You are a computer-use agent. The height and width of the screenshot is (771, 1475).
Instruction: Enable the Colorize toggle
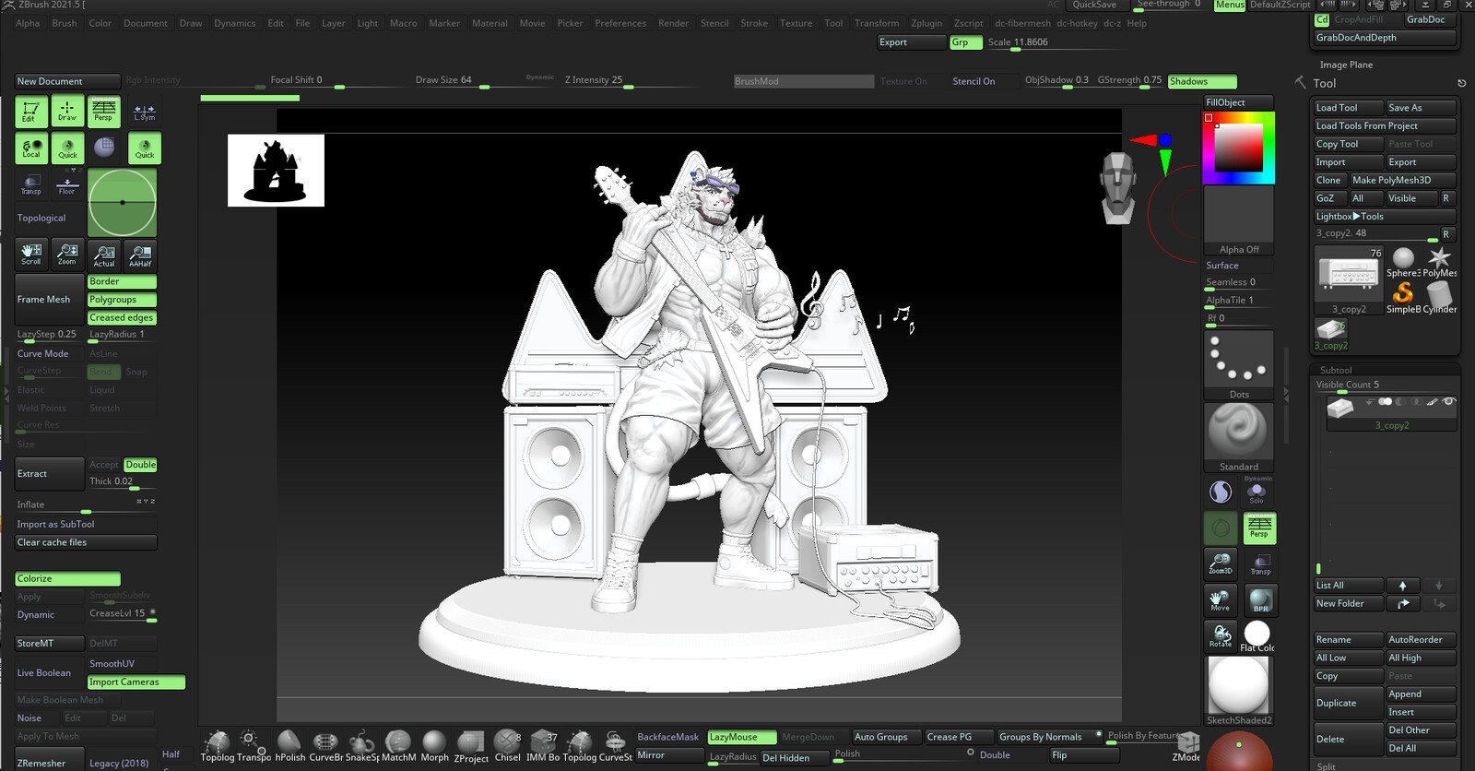click(67, 578)
